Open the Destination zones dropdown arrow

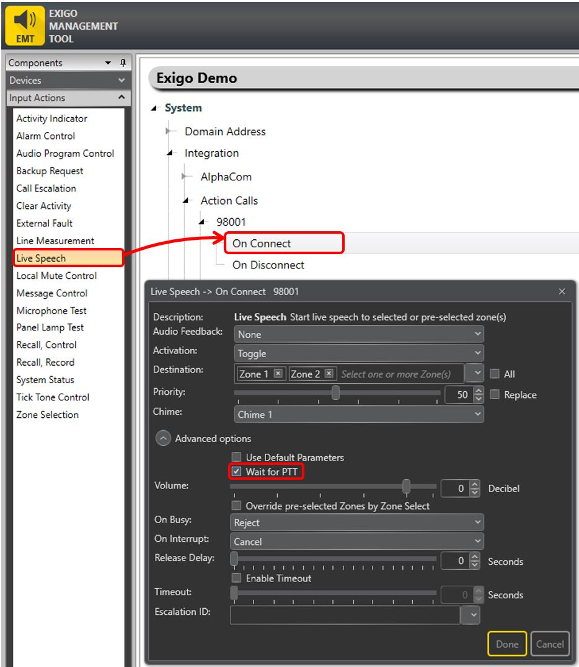[474, 373]
